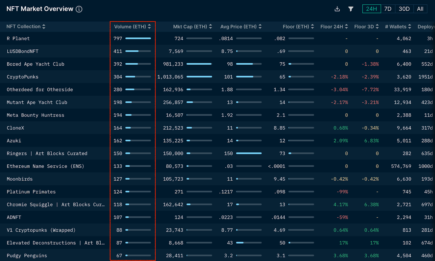
Task: Sort by # Wallets column arrows
Action: (410, 27)
